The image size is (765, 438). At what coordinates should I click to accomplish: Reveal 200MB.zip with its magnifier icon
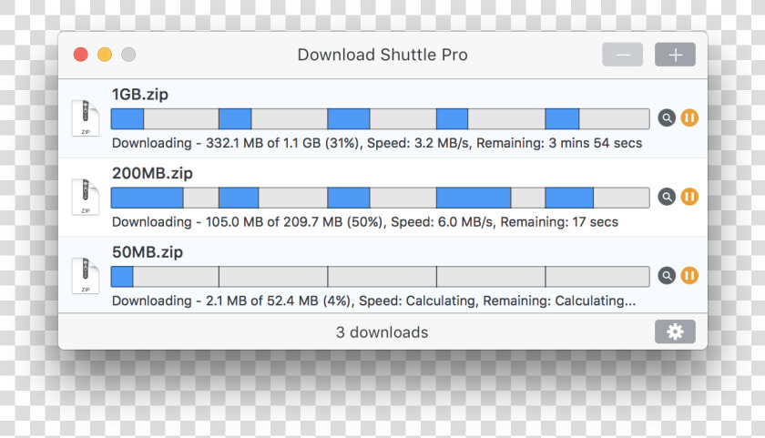point(667,197)
